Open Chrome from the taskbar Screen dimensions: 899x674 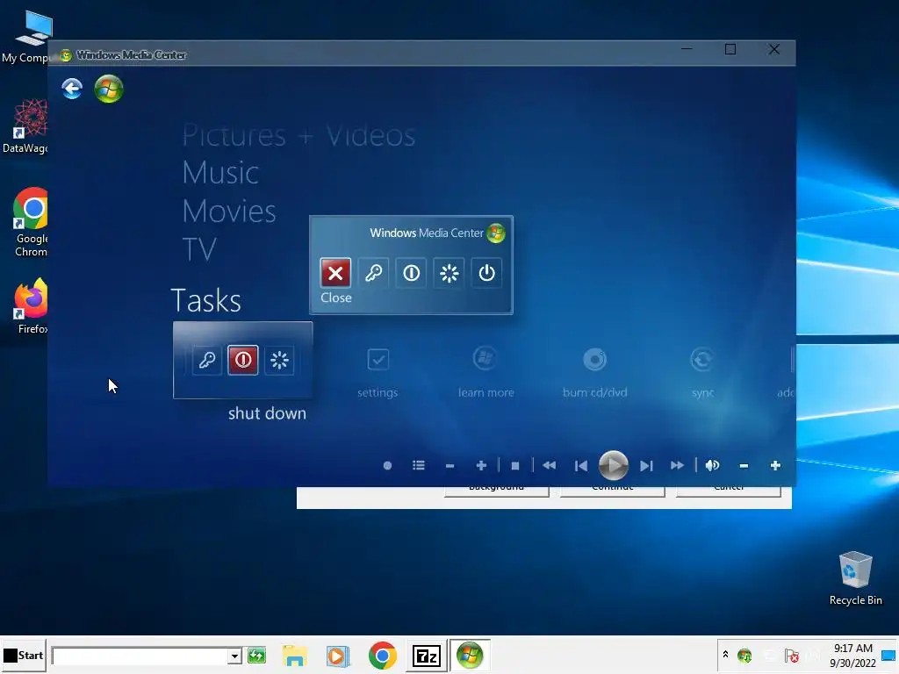point(383,656)
